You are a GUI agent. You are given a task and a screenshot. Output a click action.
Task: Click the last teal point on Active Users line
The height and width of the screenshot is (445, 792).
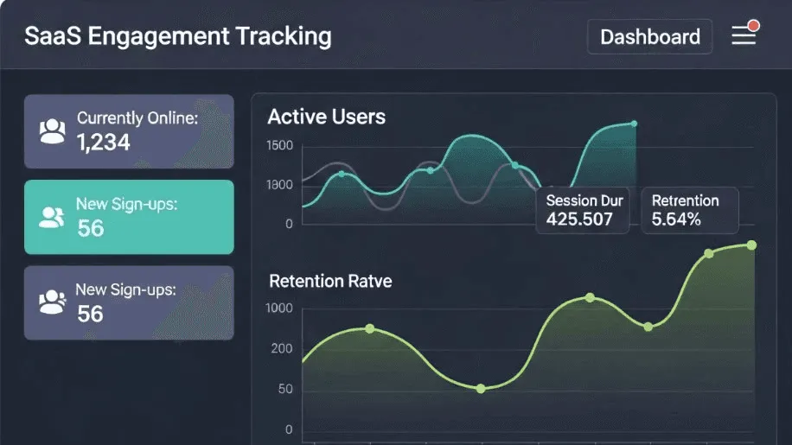click(x=634, y=124)
